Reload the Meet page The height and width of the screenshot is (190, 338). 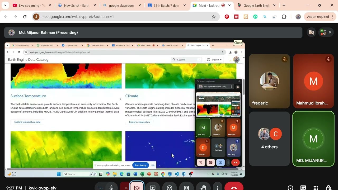tap(25, 17)
